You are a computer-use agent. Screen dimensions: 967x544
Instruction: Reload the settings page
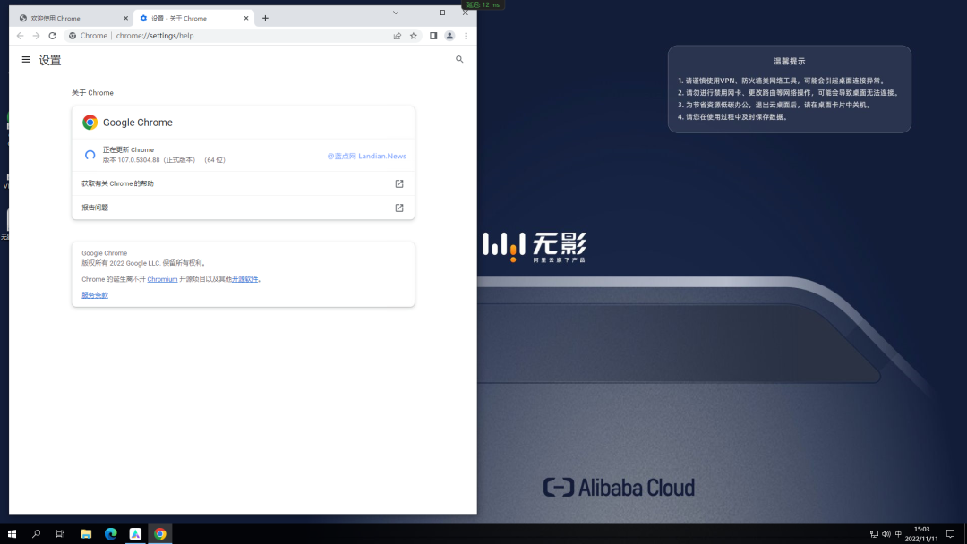[x=53, y=36]
